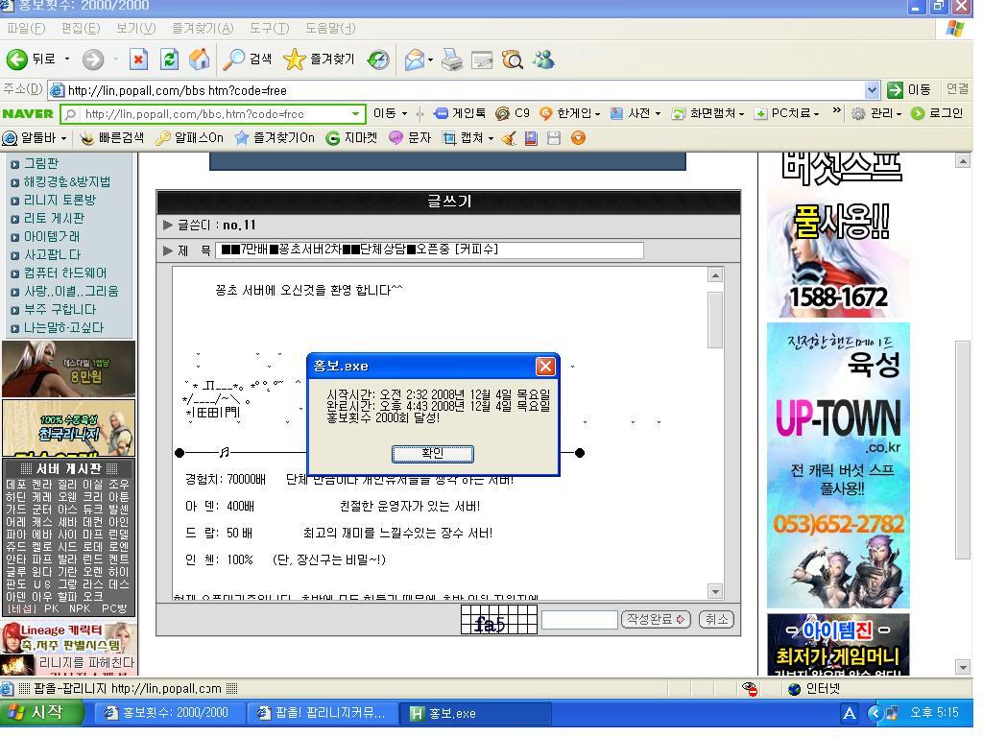Open the Messenger people icon

(x=543, y=59)
